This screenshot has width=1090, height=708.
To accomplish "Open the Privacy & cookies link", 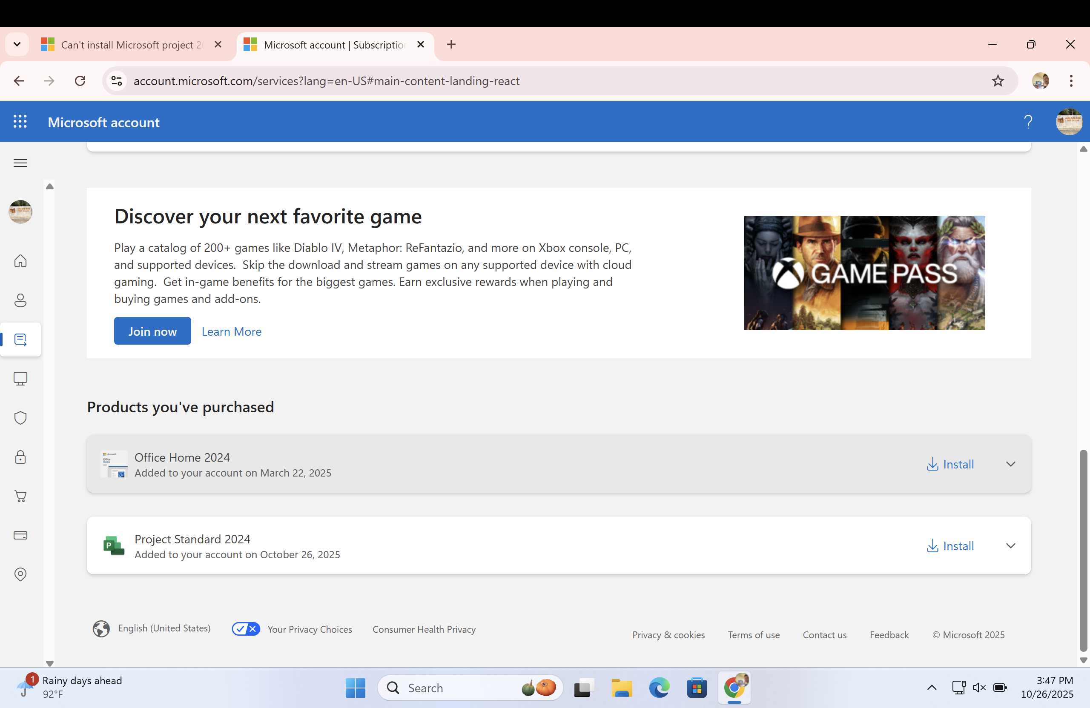I will click(668, 634).
